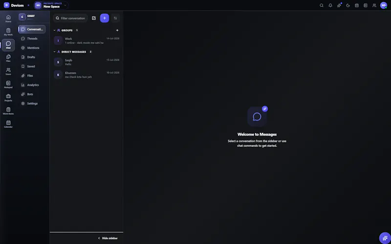Click the calendar icon in the top bar

[x=357, y=5]
